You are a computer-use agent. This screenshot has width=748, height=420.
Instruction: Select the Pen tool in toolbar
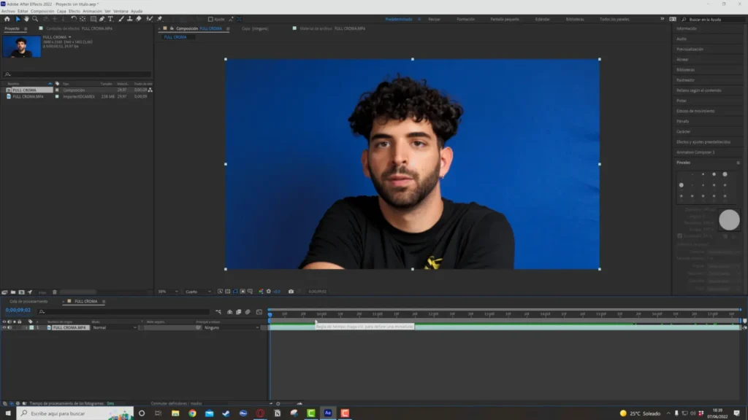click(102, 19)
